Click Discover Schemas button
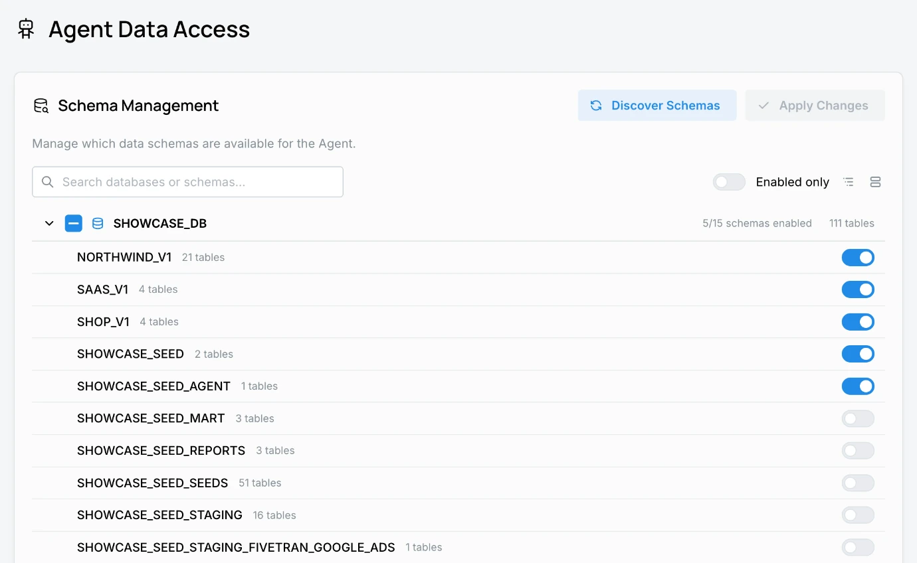917x563 pixels. [657, 106]
